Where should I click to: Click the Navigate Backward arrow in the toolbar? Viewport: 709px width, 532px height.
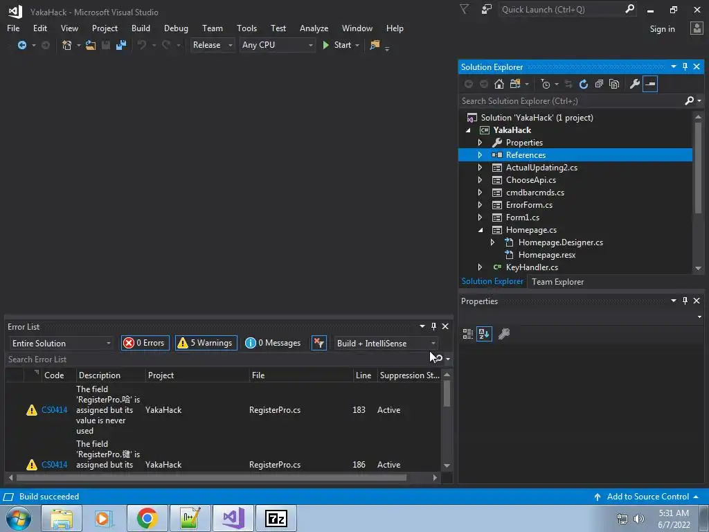pyautogui.click(x=21, y=45)
